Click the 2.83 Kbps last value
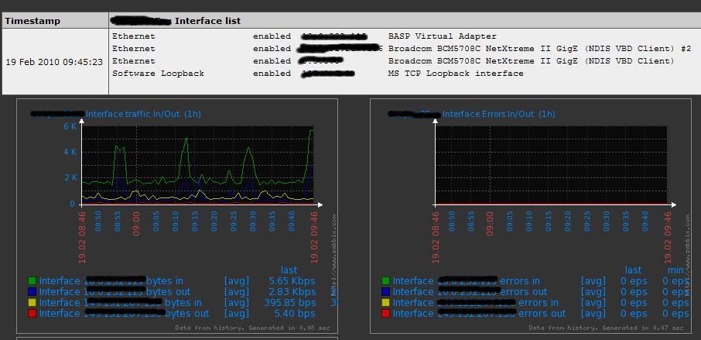 tap(292, 292)
